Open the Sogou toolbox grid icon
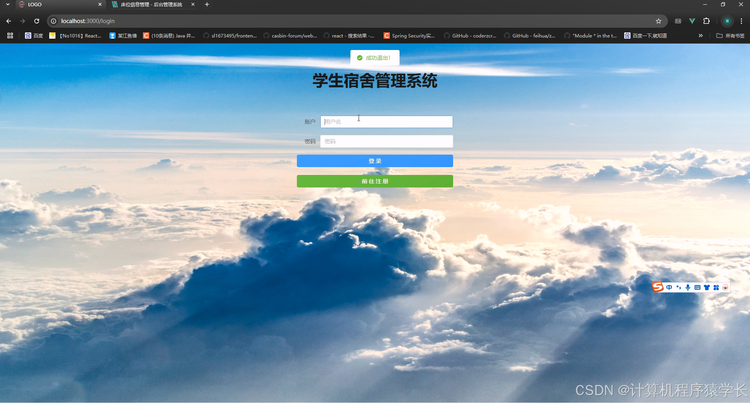This screenshot has width=750, height=403. click(716, 287)
